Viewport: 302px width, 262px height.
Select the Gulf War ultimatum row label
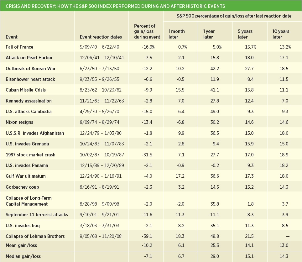(26, 176)
